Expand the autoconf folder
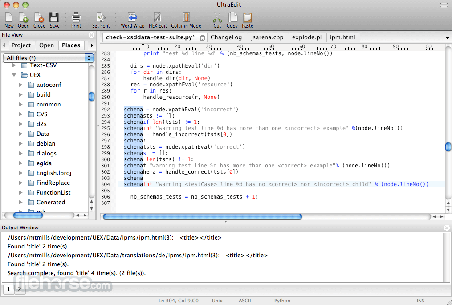 [21, 85]
